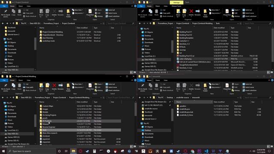Click Delete in the Tools window ribbon
The width and height of the screenshot is (274, 154).
(191, 12)
